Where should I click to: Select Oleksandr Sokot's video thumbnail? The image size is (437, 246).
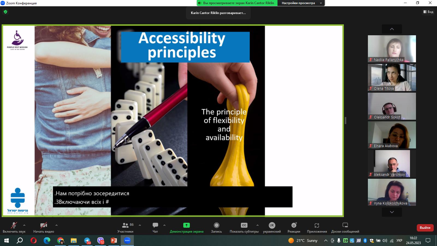point(392,106)
